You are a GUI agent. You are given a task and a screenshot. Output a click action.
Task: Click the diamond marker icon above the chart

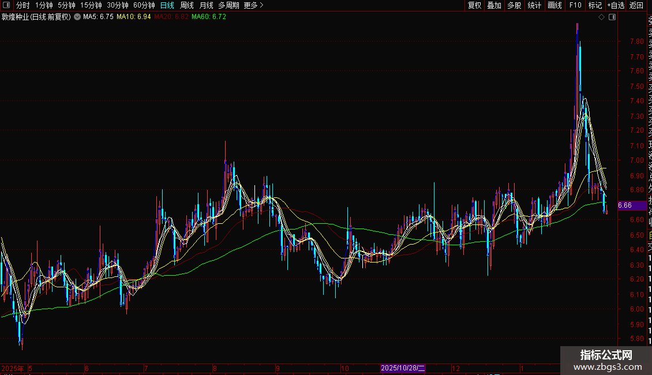[x=601, y=17]
